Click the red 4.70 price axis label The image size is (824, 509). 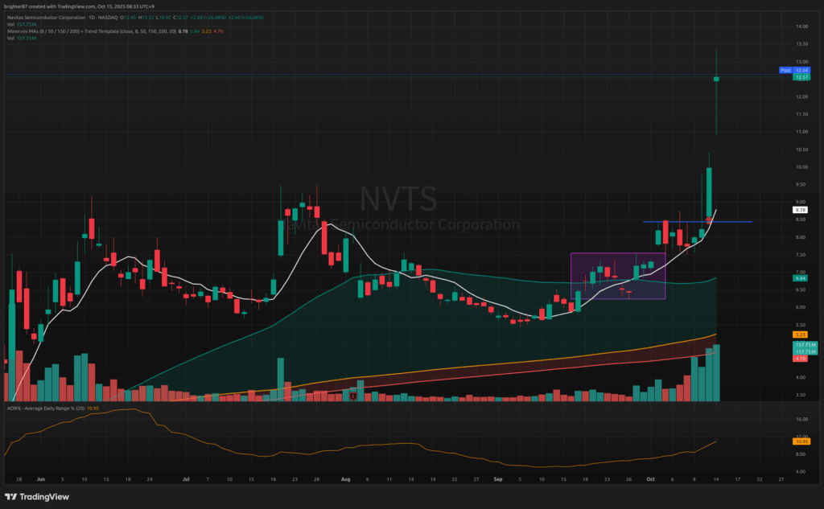click(x=801, y=358)
